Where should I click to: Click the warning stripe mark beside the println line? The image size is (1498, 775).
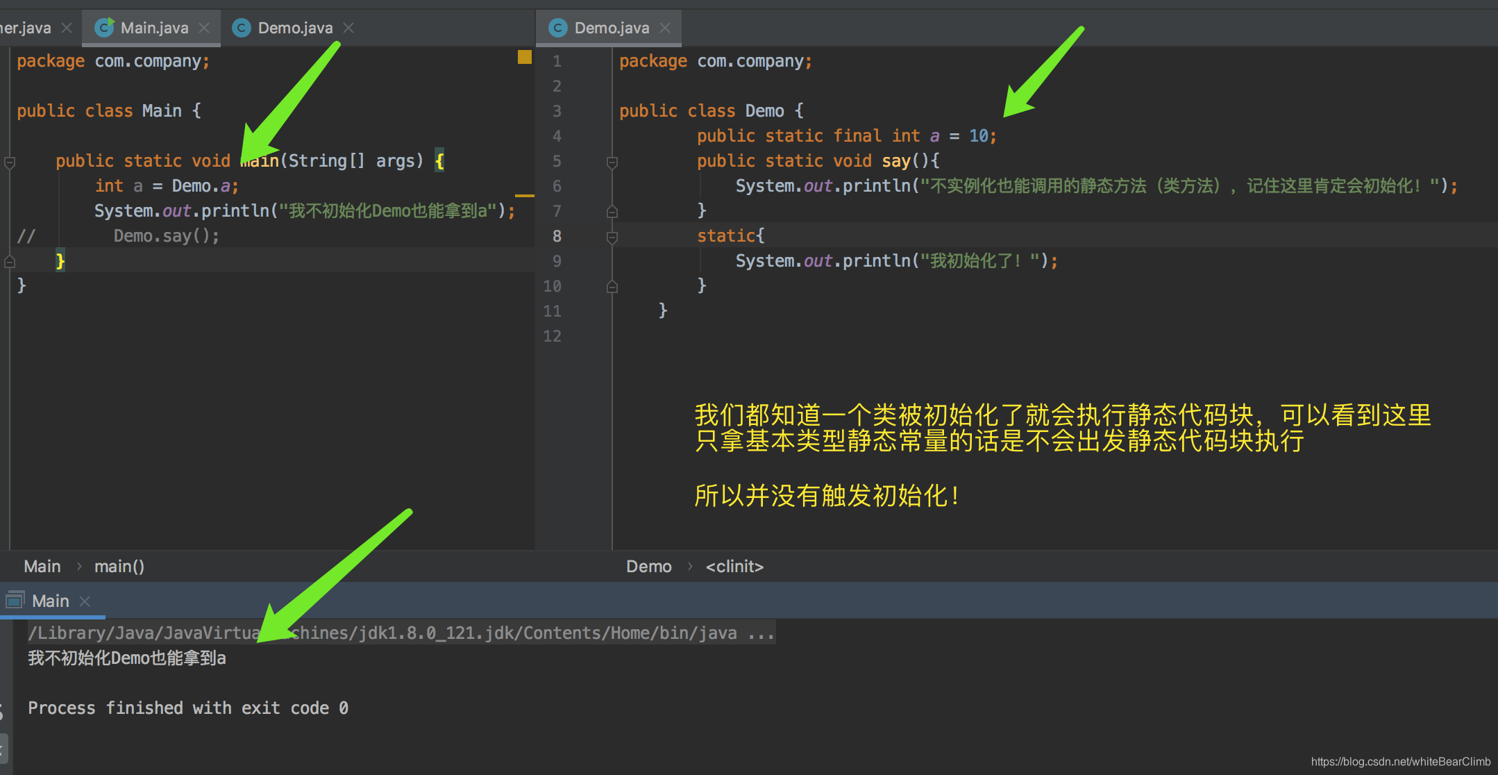[524, 196]
